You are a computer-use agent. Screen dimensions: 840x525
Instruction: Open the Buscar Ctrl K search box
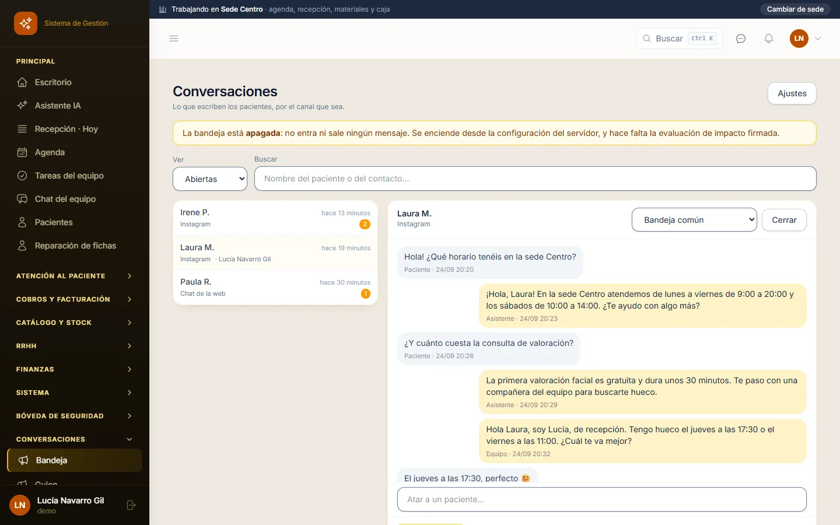(680, 38)
